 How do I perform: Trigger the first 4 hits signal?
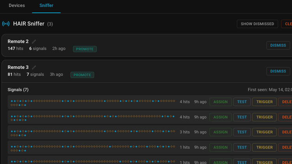(x=264, y=102)
